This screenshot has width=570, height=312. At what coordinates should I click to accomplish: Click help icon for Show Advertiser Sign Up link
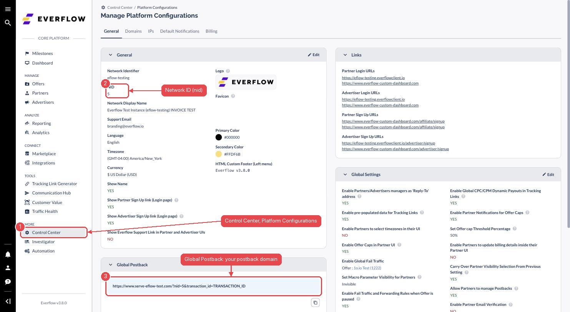pyautogui.click(x=181, y=216)
